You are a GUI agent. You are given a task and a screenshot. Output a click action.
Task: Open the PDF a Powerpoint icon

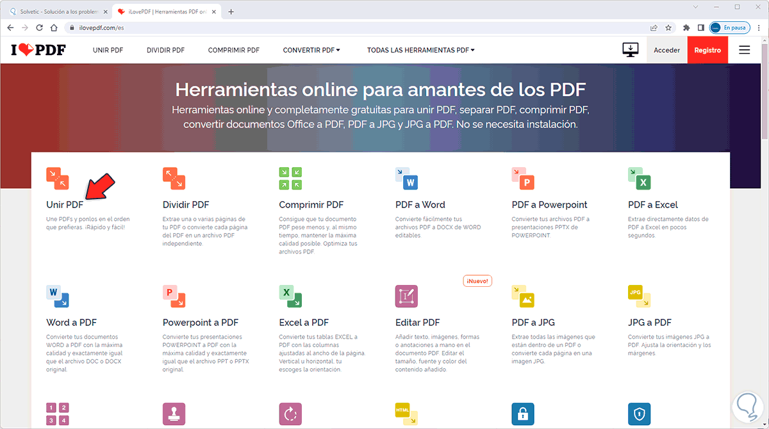(522, 179)
